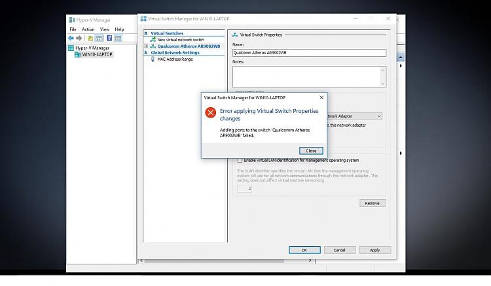
Task: Click horizontal scrollbar left arrow in Hyper-V Manager
Action: (x=141, y=261)
